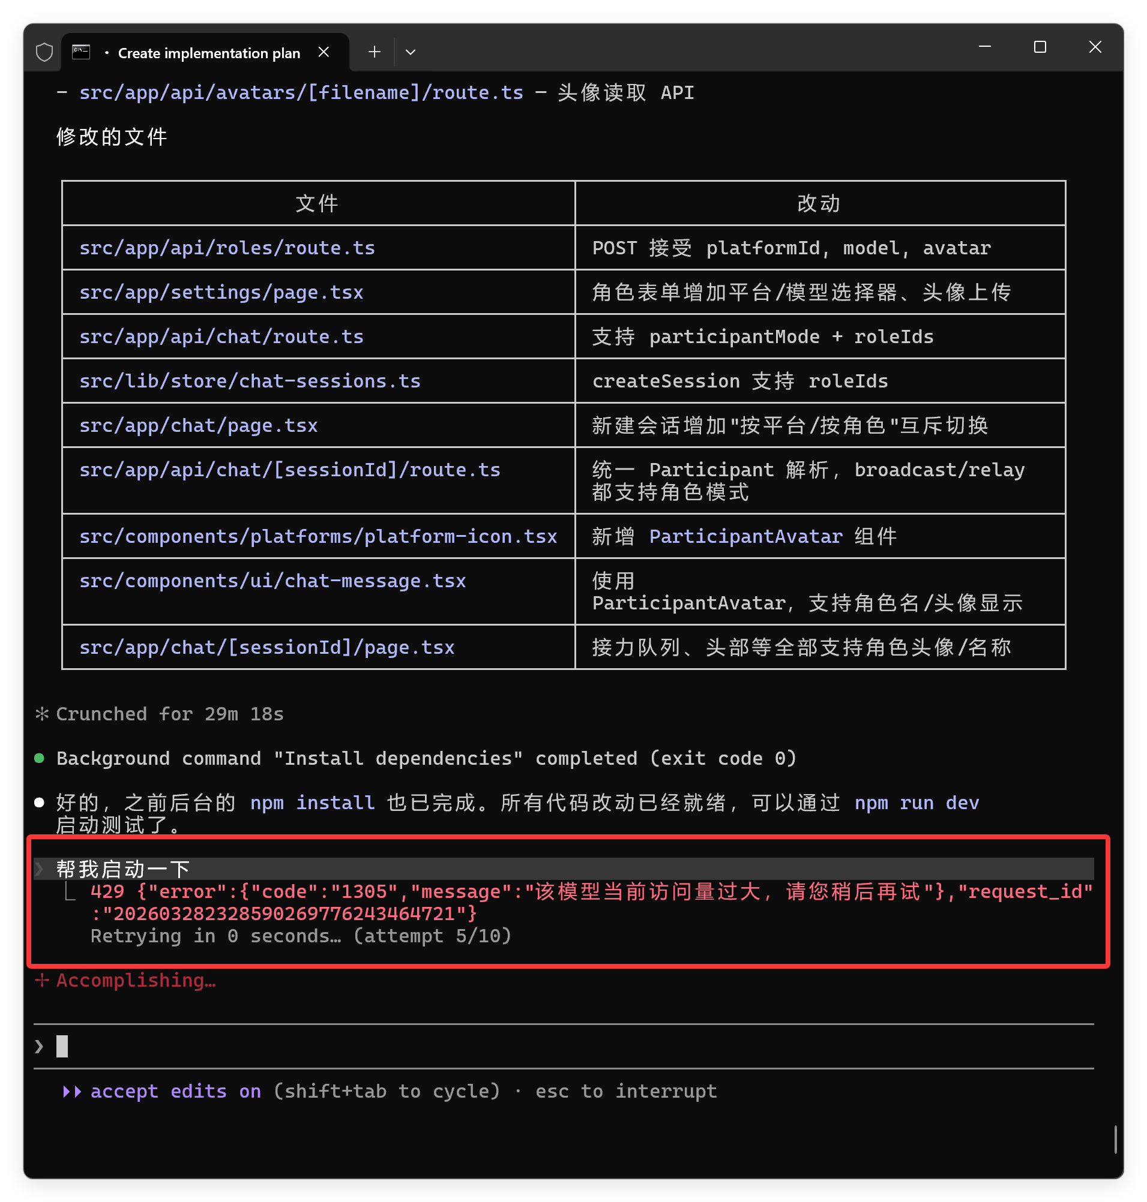Viewport: 1147px width, 1202px height.
Task: Click the src/lib/store/chat-sessions.ts path
Action: 250,381
